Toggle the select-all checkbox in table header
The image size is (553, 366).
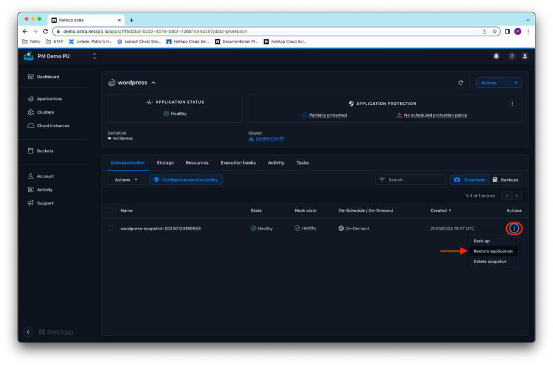(x=110, y=211)
